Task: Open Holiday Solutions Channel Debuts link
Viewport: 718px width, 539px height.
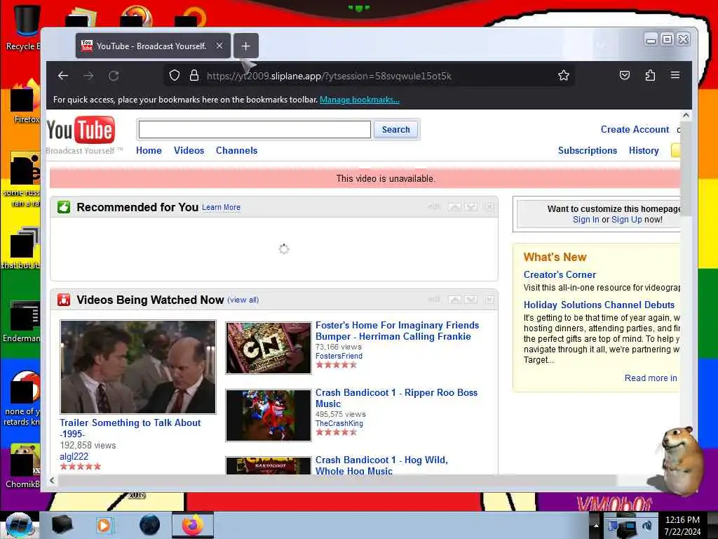Action: click(599, 305)
